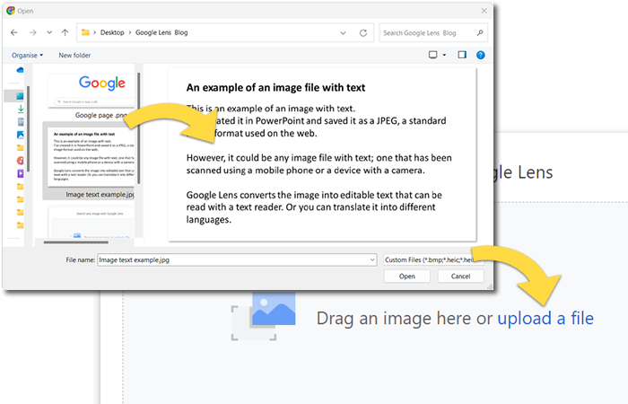This screenshot has height=404, width=628.
Task: Open the recent locations chevron
Action: point(49,32)
